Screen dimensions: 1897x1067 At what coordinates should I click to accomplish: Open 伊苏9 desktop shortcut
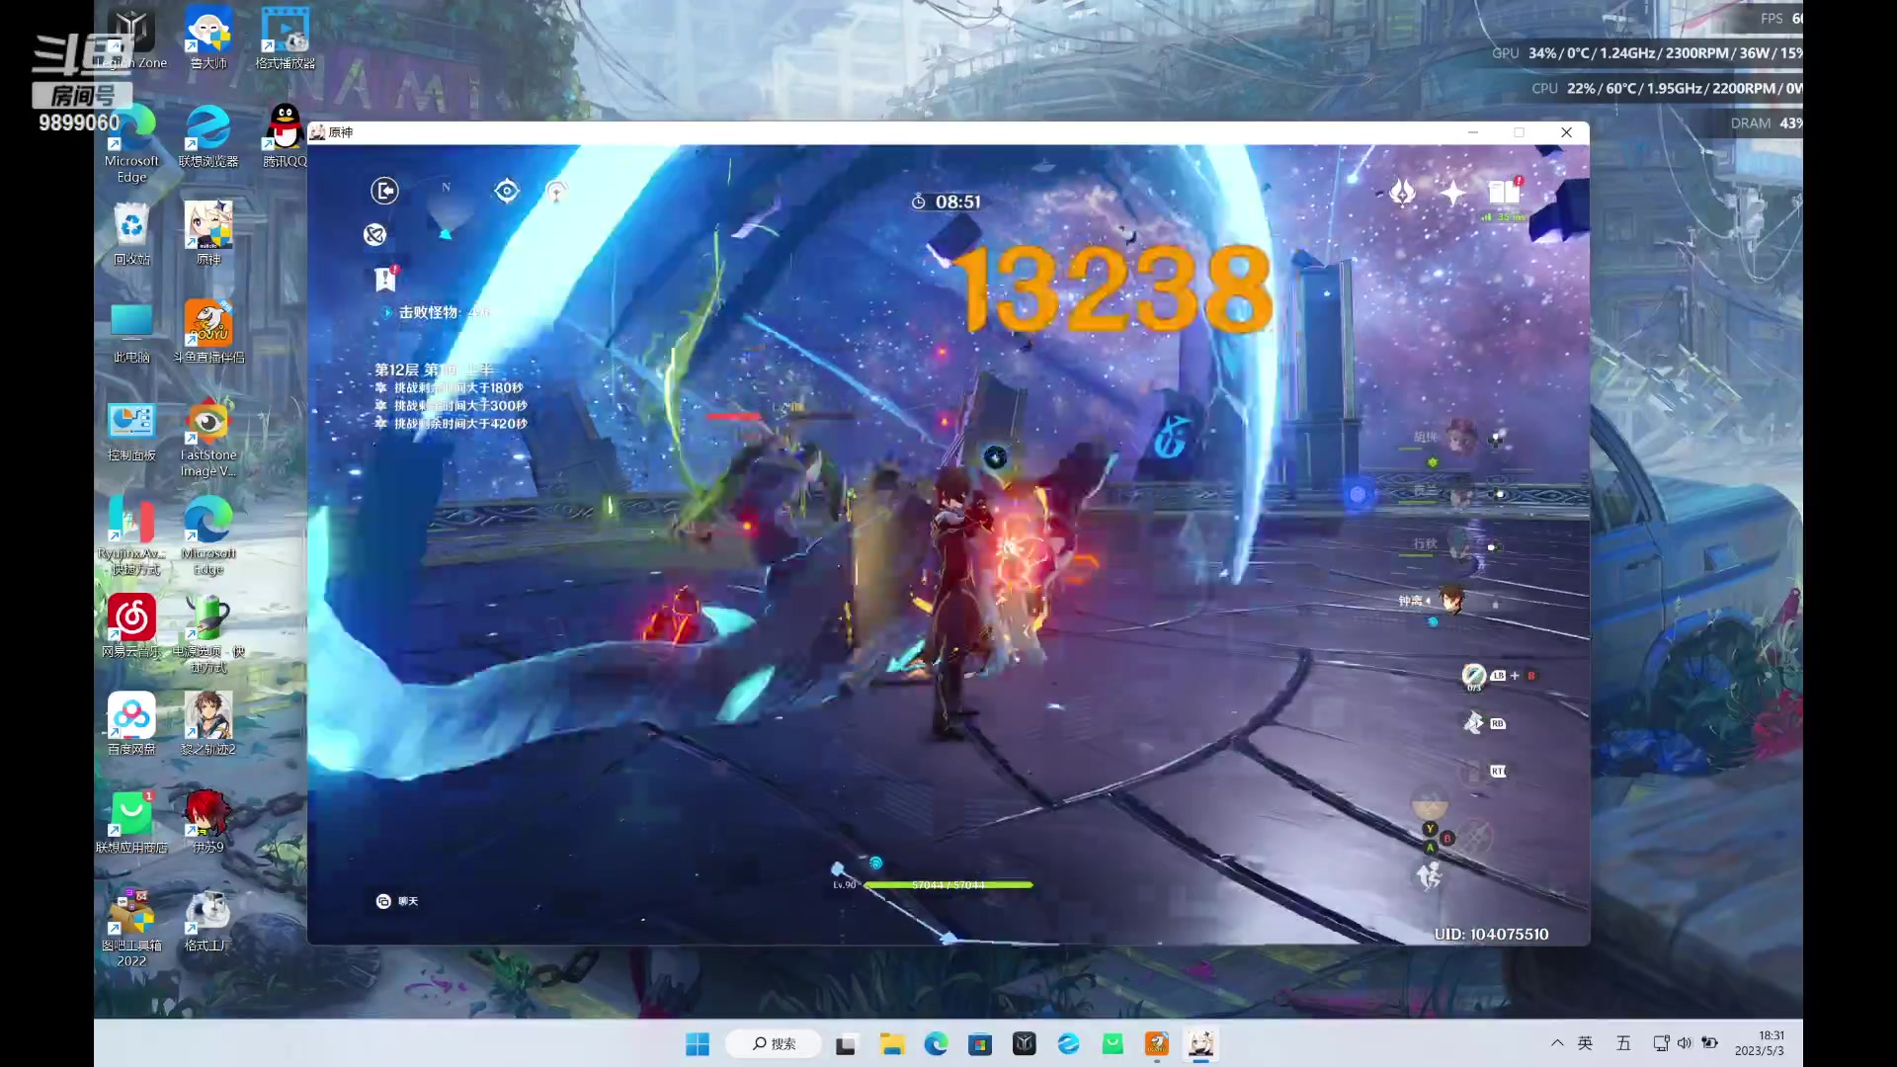pyautogui.click(x=208, y=822)
